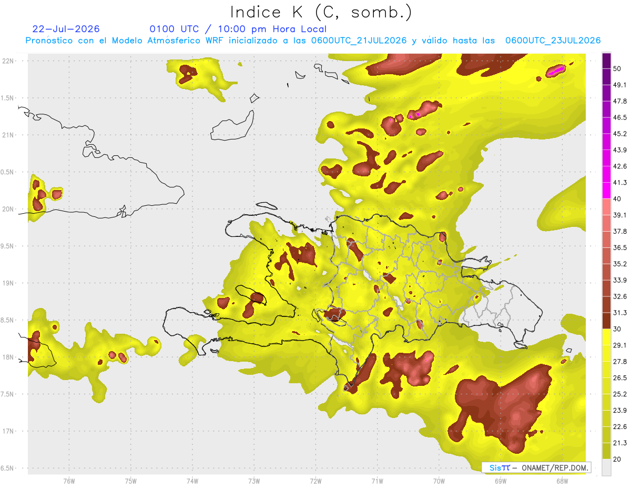The width and height of the screenshot is (631, 488).
Task: Click the '21N' latitude axis label
Action: coord(8,135)
